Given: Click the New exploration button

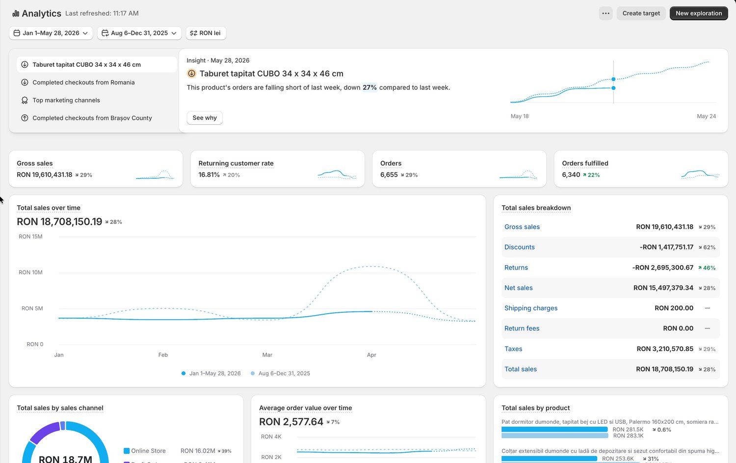Looking at the screenshot, I should 699,13.
